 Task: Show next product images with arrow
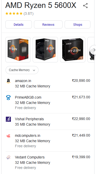coord(93,50)
